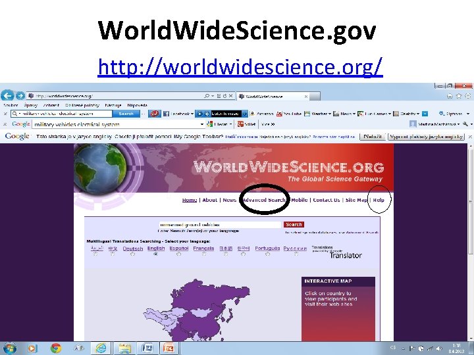Open File Explorer folder in taskbar
The height and width of the screenshot is (355, 474).
point(124,348)
